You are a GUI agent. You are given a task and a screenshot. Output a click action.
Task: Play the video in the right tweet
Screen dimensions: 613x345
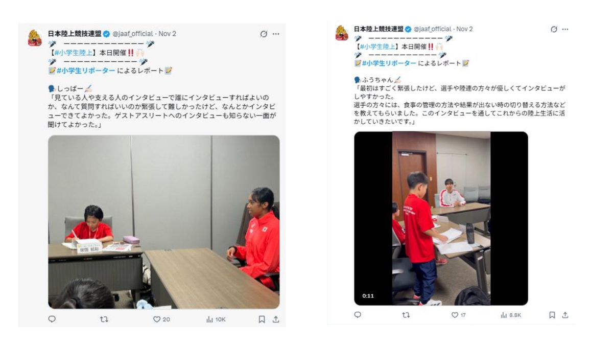pyautogui.click(x=441, y=218)
